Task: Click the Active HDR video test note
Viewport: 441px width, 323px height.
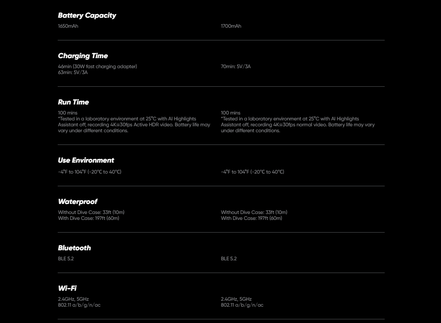Action: (134, 124)
